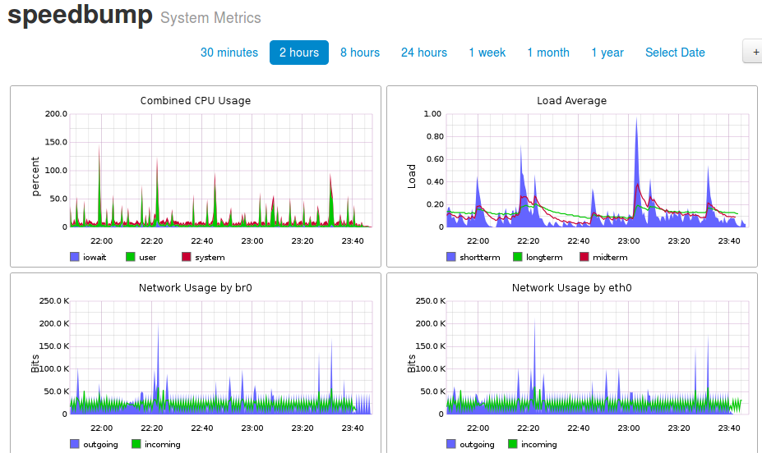Click the system legend label
The image size is (762, 453).
click(210, 258)
